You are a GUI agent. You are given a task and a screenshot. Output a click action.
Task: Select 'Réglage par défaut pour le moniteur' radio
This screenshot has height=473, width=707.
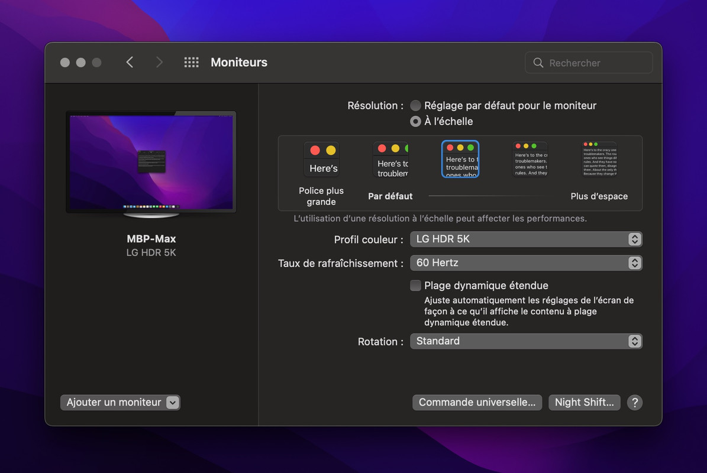click(415, 105)
